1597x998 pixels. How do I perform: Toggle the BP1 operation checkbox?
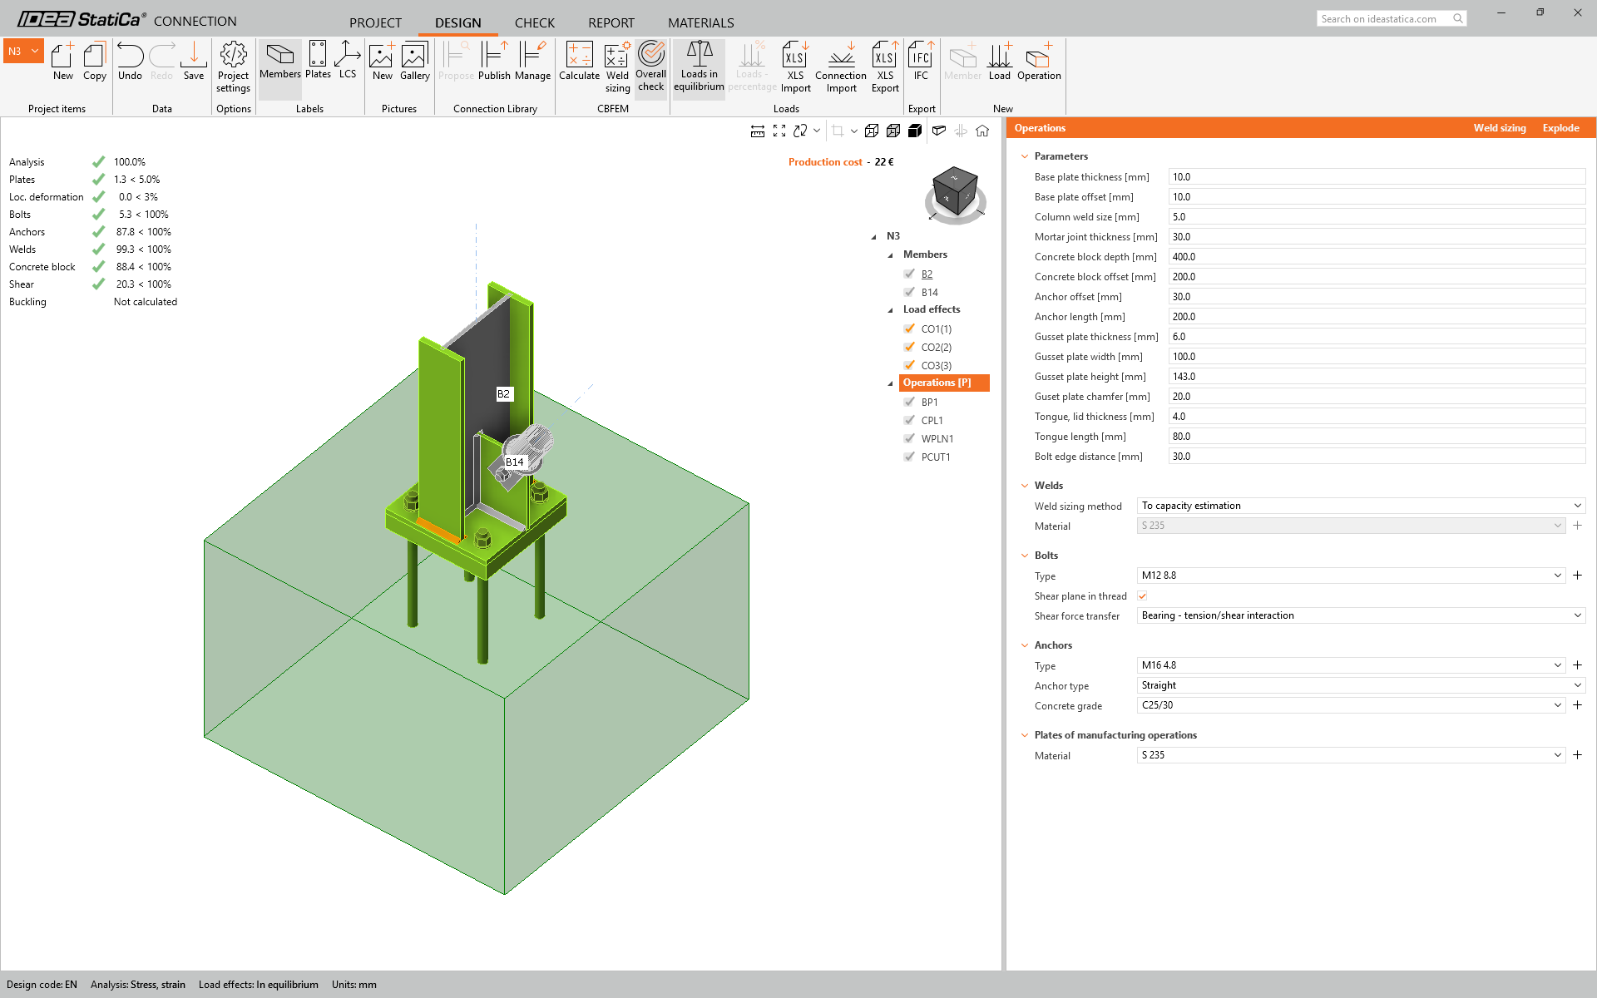pyautogui.click(x=909, y=402)
